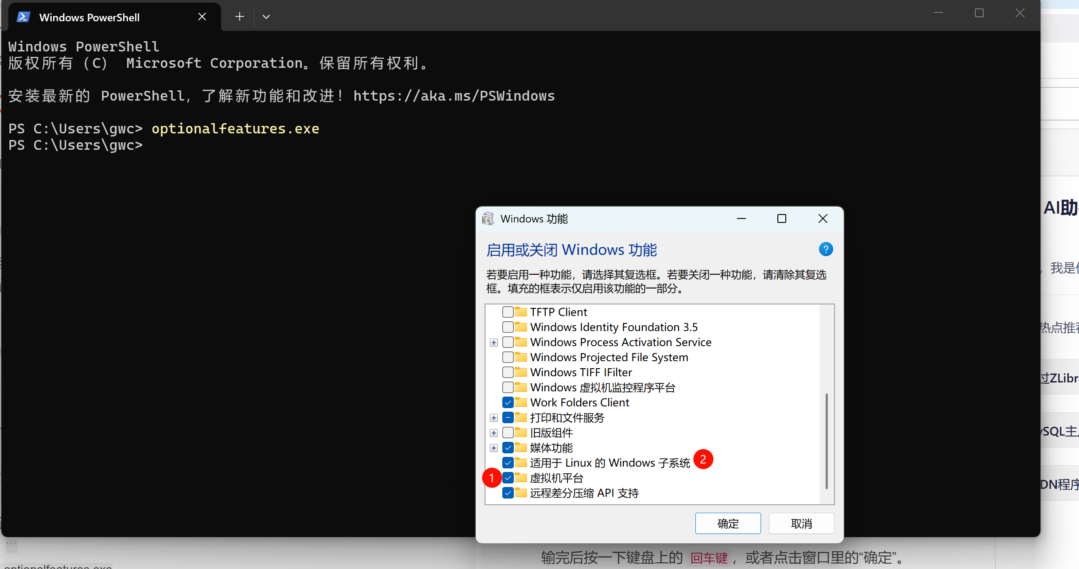Switch to the Windows PowerShell tab

(89, 17)
